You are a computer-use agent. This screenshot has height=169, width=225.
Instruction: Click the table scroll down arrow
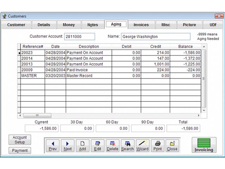point(204,110)
